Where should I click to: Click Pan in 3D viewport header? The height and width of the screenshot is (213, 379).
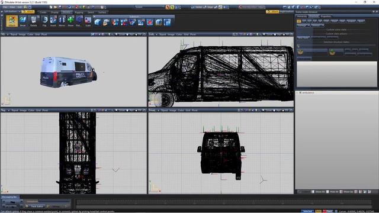click(x=130, y=34)
